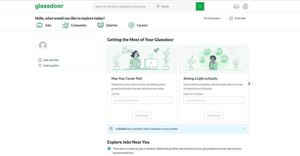Expand the carousel with the right chevron
Viewport: 300px width, 156px height.
click(x=249, y=84)
